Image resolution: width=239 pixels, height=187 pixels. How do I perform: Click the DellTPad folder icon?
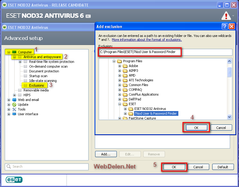[125, 99]
